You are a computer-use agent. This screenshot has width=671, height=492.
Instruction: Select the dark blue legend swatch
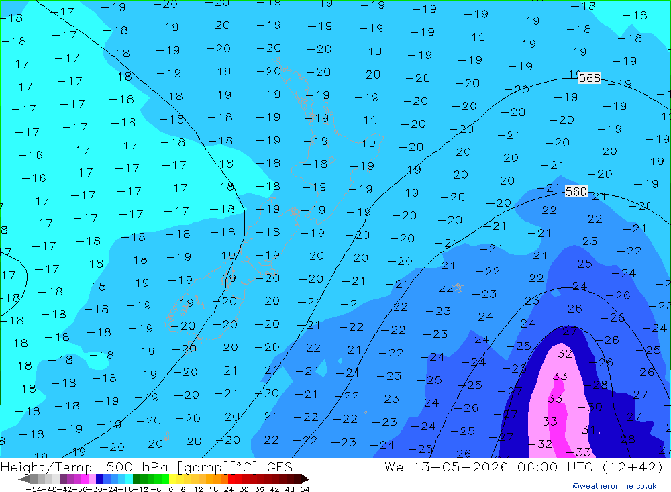[99, 479]
